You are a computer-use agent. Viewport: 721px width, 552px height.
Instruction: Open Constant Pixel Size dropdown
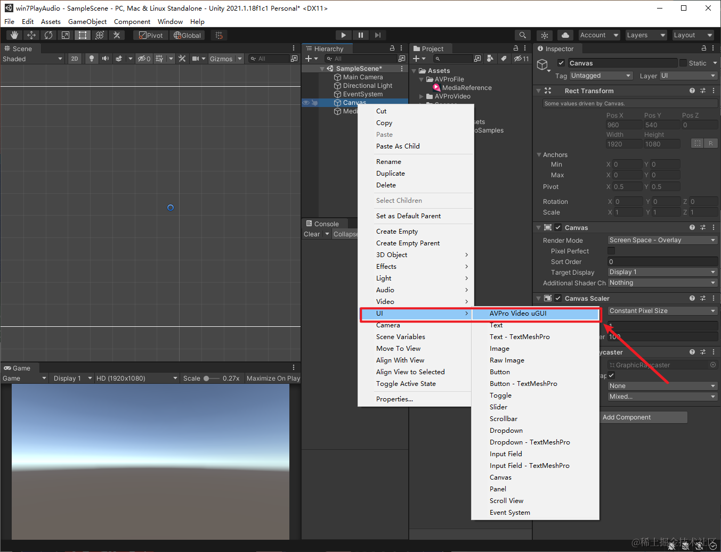(662, 311)
